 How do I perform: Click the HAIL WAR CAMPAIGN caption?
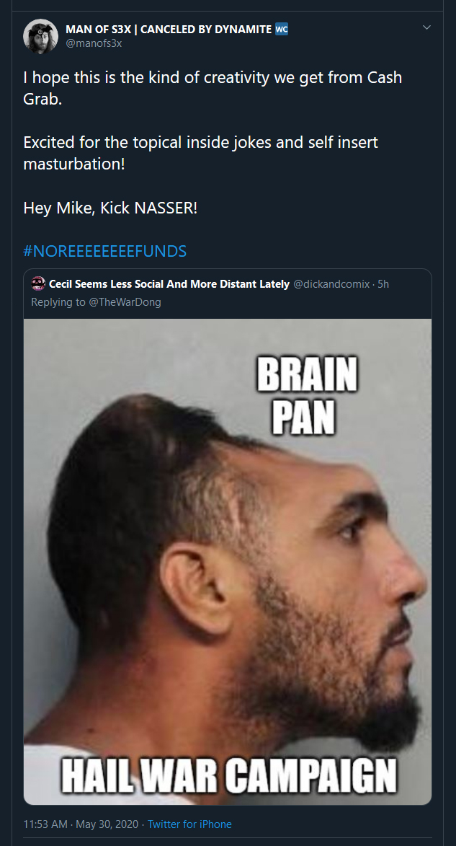pos(229,776)
